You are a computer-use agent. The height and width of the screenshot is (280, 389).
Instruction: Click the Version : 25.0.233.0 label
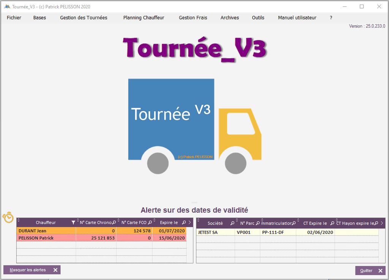point(367,26)
